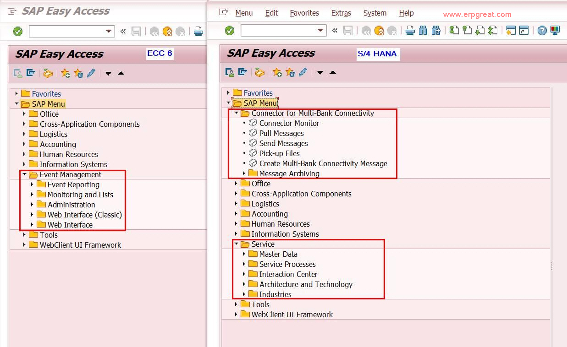567x347 pixels.
Task: Select Web Interface (Classic) in ECC 6
Action: (85, 215)
